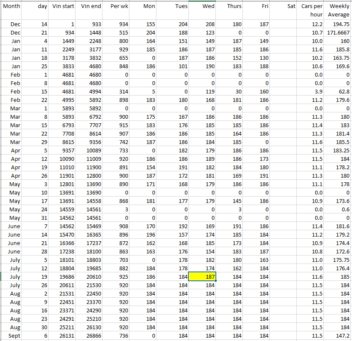The height and width of the screenshot is (341, 352).
Task: Select the Thurs cell with value 145
Action: [230, 201]
